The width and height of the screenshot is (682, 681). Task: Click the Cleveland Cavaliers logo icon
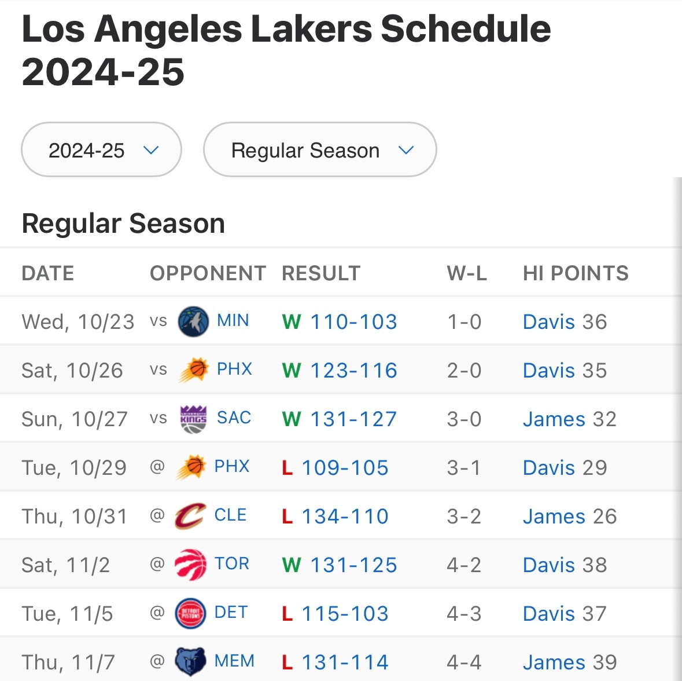tap(190, 516)
